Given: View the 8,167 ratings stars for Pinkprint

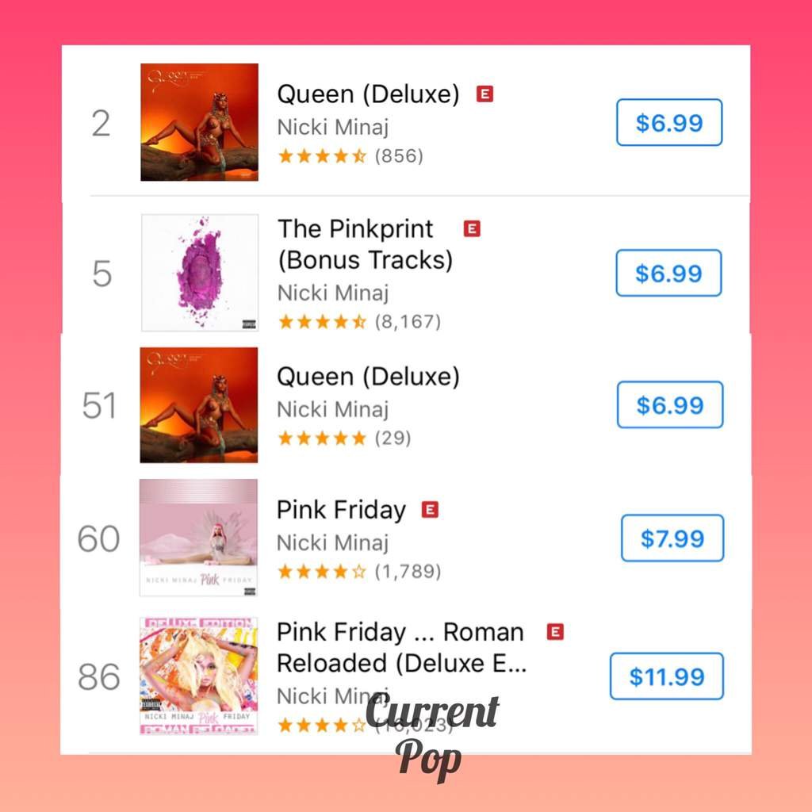Looking at the screenshot, I should click(322, 322).
